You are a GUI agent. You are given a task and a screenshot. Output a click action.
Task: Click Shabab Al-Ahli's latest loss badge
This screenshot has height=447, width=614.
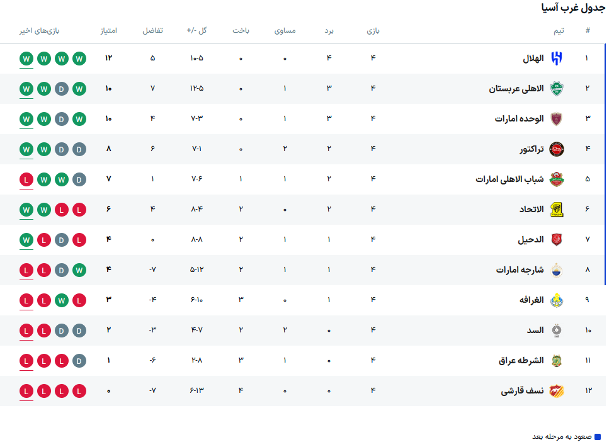coord(26,179)
